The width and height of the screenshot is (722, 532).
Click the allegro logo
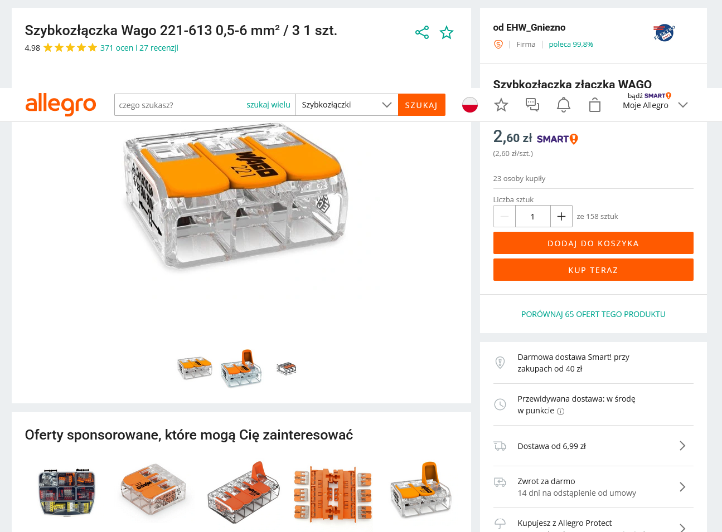click(61, 104)
